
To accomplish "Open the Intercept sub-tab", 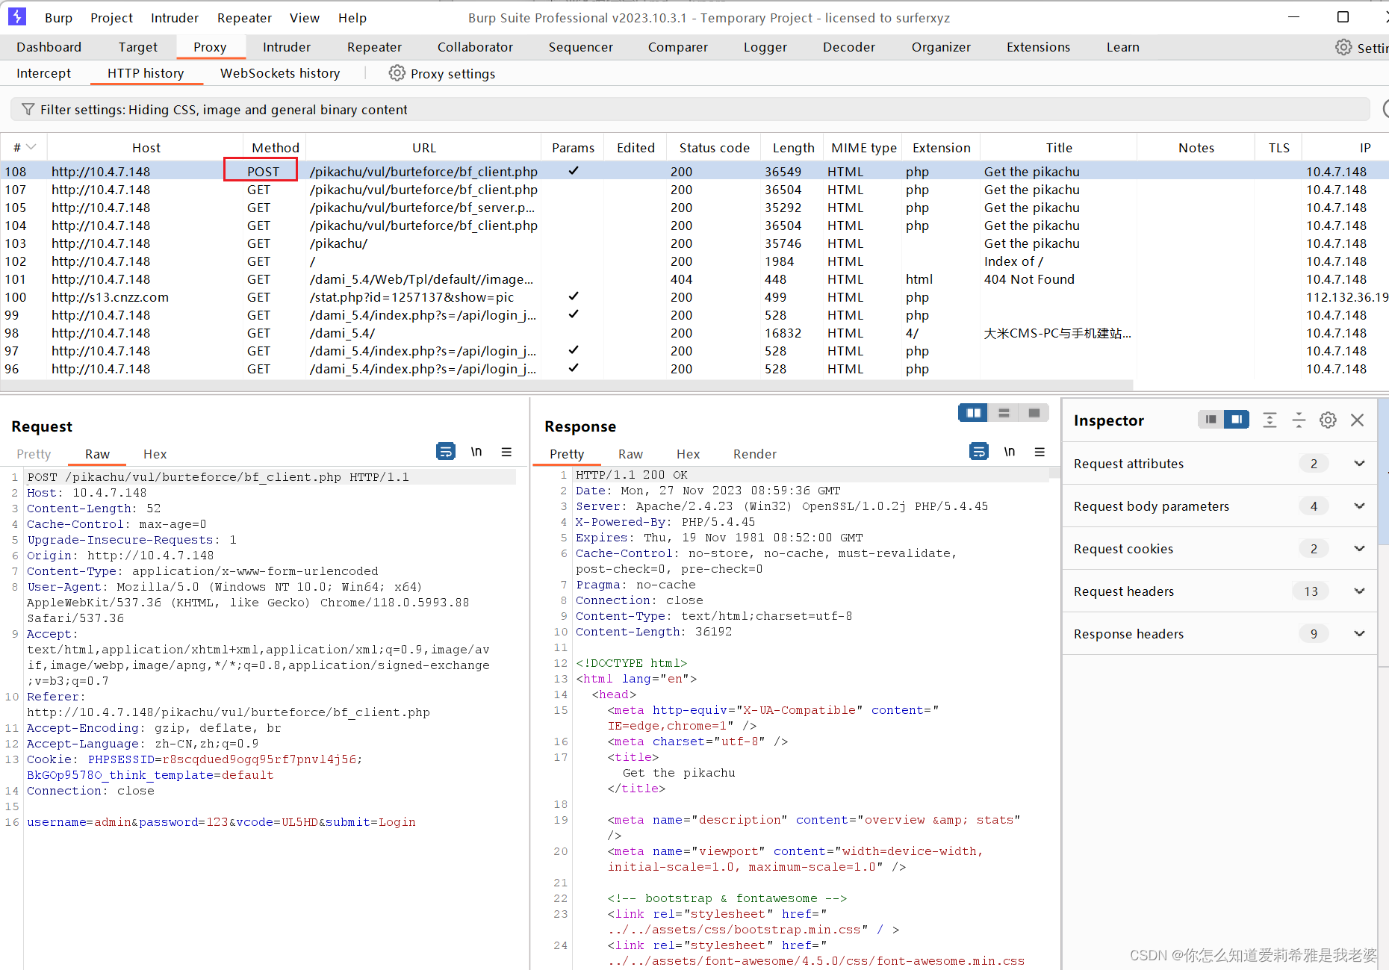I will 43,73.
